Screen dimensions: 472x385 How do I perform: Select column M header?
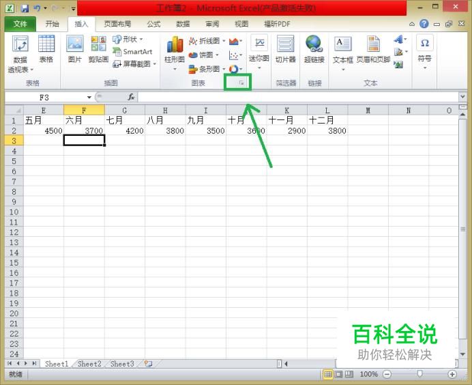click(368, 111)
